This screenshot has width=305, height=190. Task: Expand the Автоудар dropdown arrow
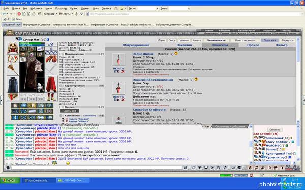(x=56, y=14)
